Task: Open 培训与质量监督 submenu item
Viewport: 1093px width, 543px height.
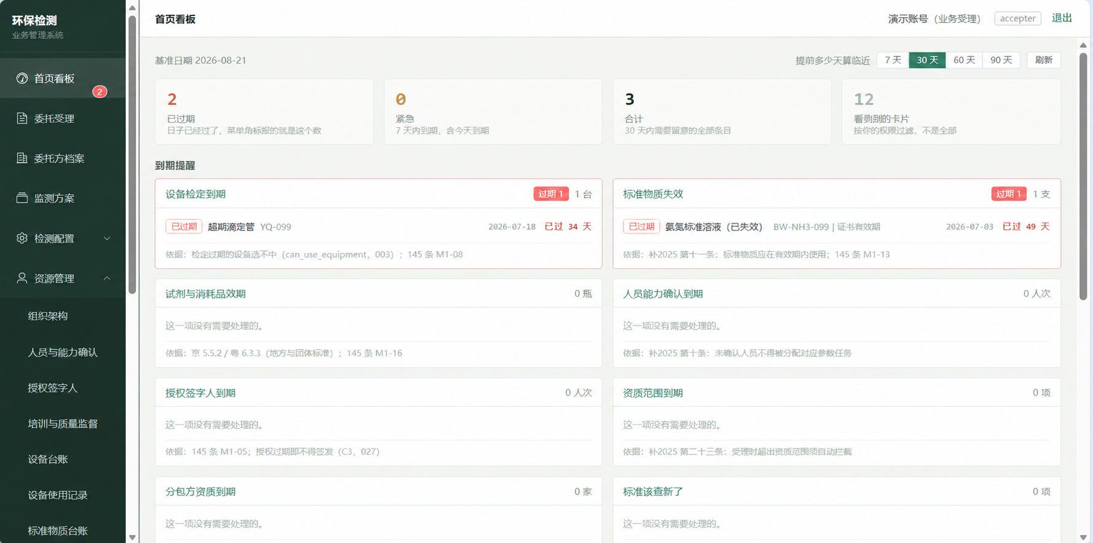Action: 63,423
